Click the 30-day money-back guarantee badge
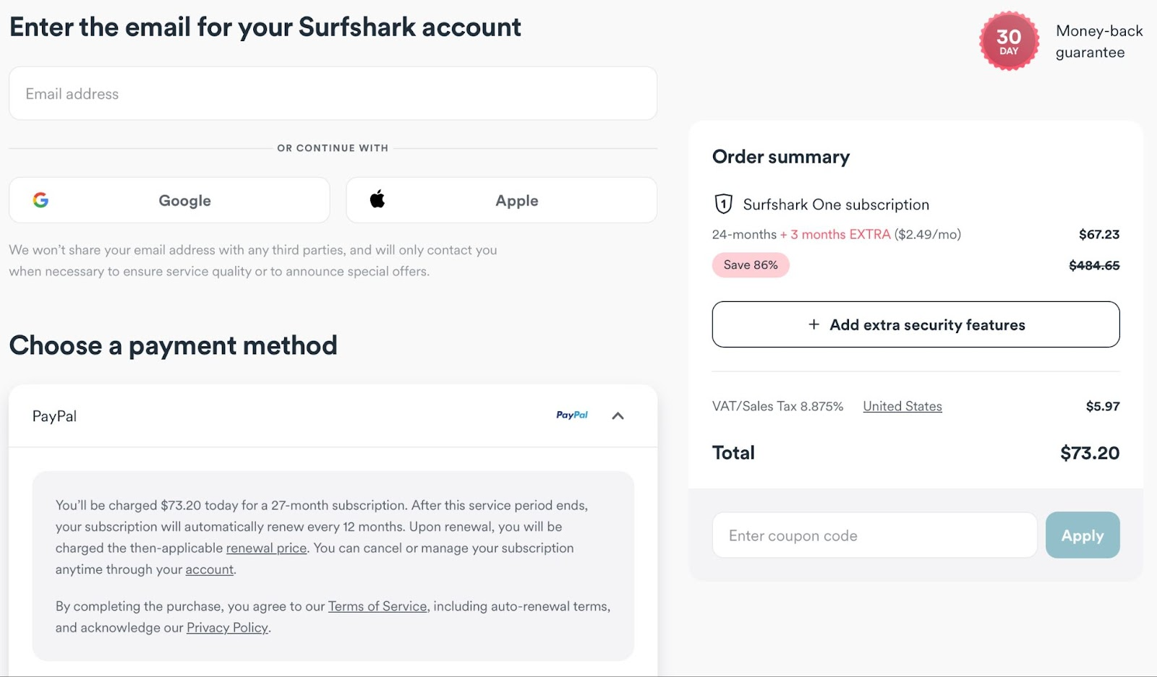 [x=1008, y=41]
